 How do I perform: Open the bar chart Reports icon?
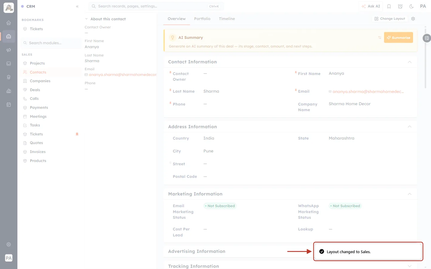9,91
